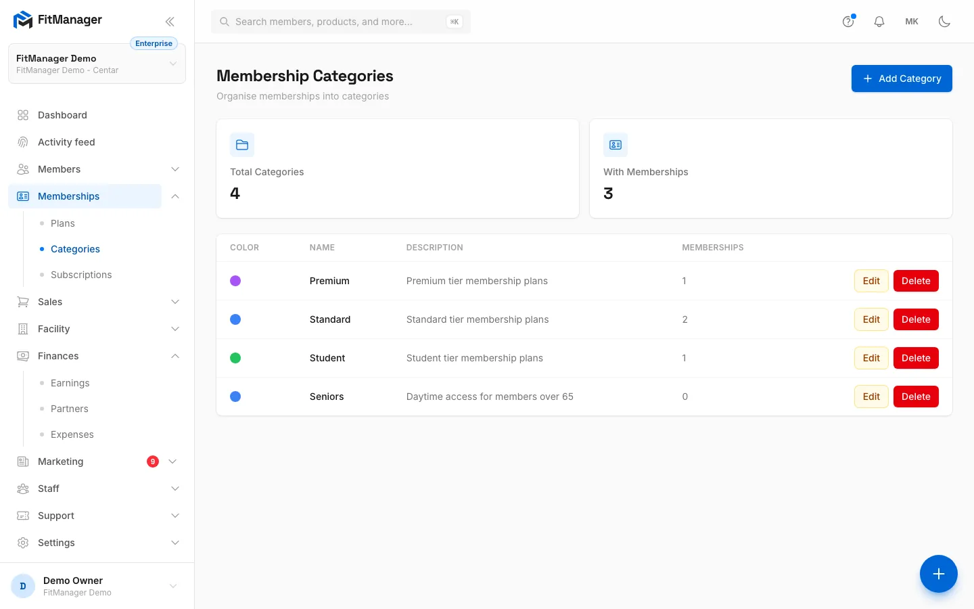Image resolution: width=974 pixels, height=609 pixels.
Task: Expand the Facility menu chevron
Action: tap(175, 329)
